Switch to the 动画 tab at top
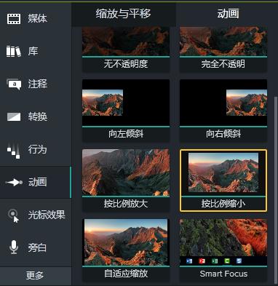Screen dimensions: 278x286 [x=228, y=14]
